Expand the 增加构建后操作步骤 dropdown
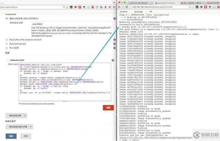 tap(19, 127)
